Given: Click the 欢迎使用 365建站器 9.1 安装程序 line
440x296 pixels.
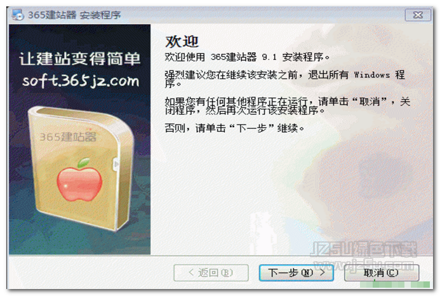Looking at the screenshot, I should tap(247, 57).
